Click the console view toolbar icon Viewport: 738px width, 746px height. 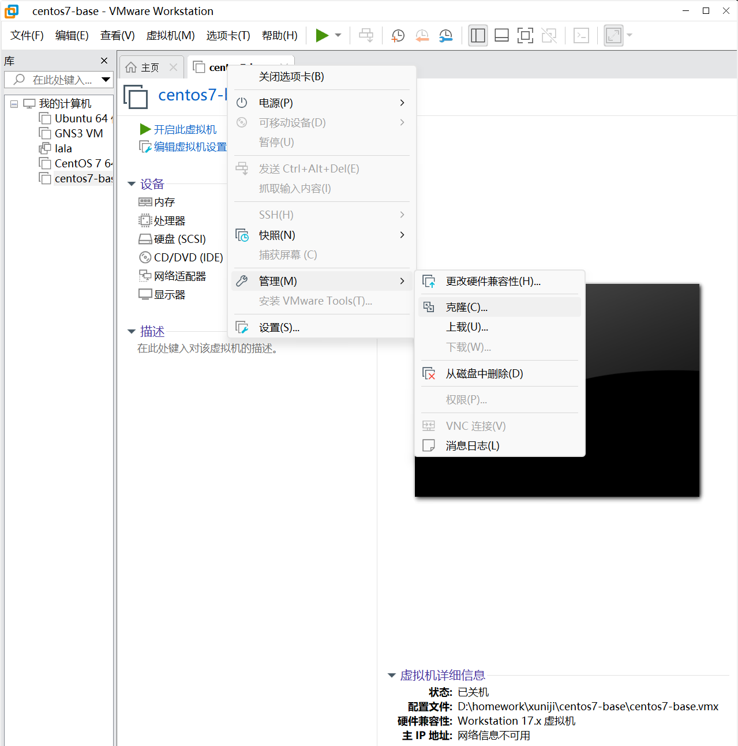click(581, 35)
